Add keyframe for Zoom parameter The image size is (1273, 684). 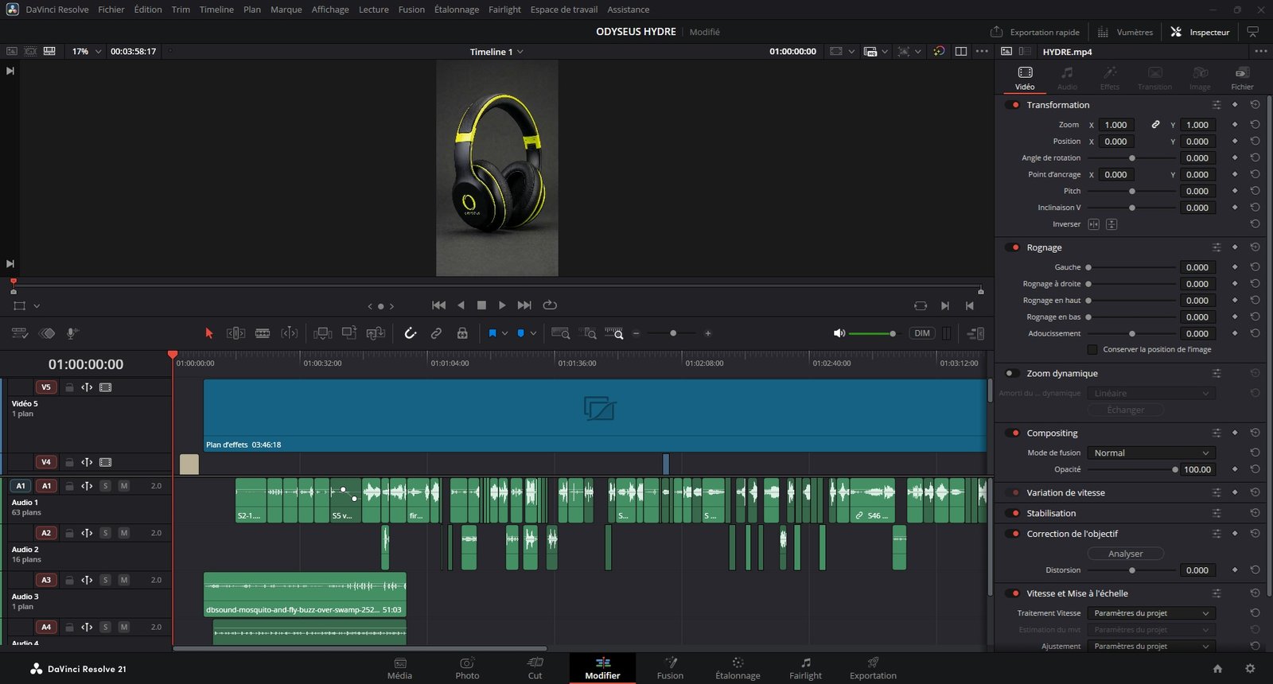pos(1235,125)
